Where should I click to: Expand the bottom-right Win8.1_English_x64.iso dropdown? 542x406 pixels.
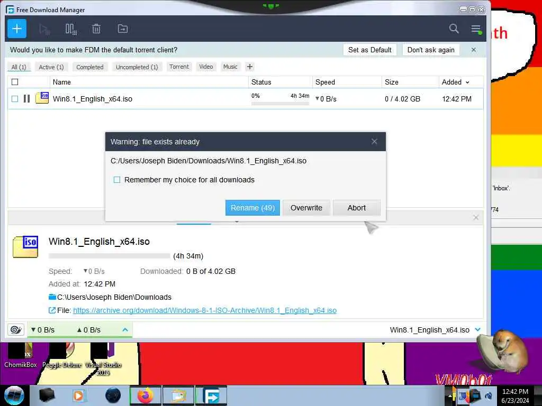(x=478, y=330)
